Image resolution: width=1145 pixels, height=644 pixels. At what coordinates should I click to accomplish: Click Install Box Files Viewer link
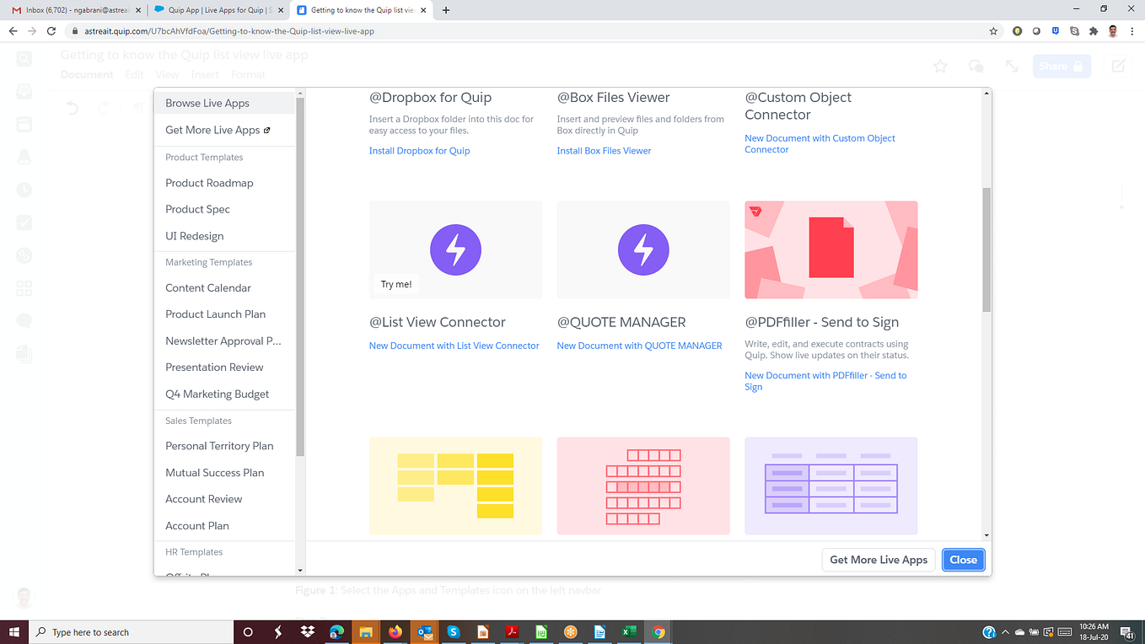pos(604,151)
